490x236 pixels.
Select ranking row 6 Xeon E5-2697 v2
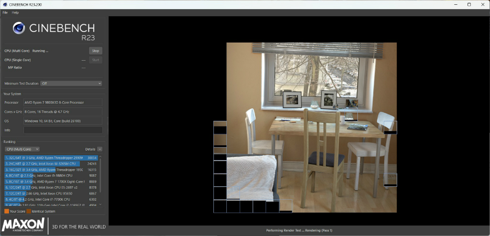point(51,188)
